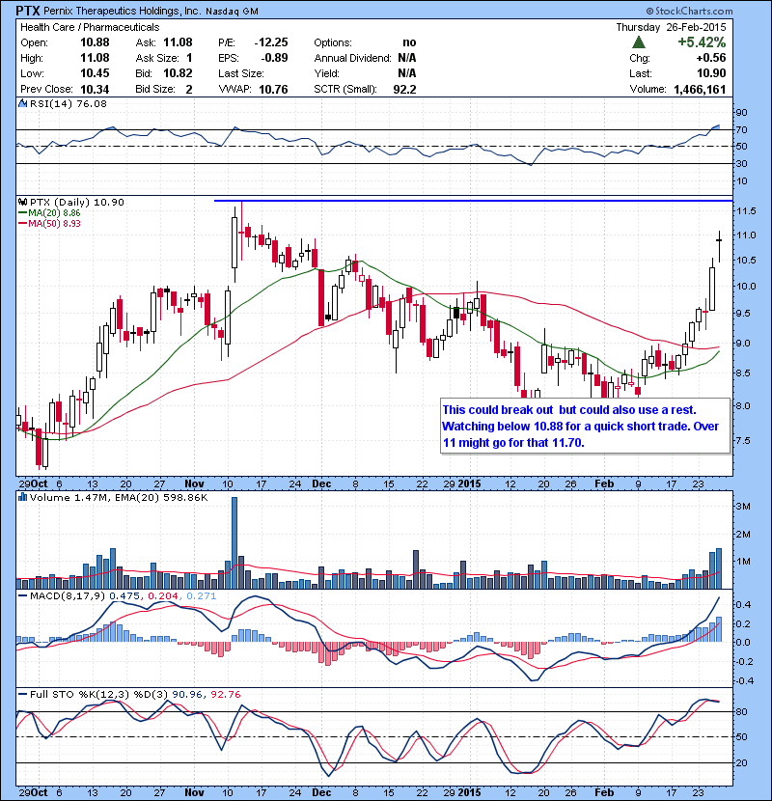The image size is (772, 801).
Task: Click the MACD values 0.475, 0.204, 0.271
Action: pyautogui.click(x=162, y=595)
